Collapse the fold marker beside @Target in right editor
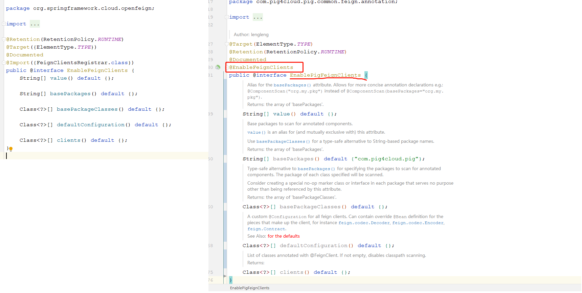 (227, 44)
